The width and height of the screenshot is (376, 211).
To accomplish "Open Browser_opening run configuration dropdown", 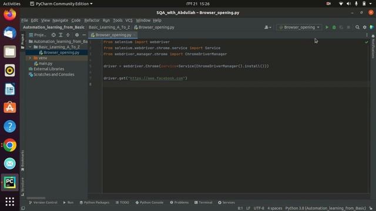I will (299, 28).
